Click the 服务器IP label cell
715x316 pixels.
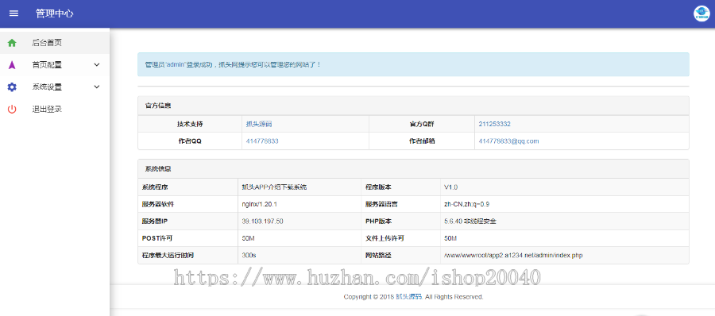click(x=187, y=222)
